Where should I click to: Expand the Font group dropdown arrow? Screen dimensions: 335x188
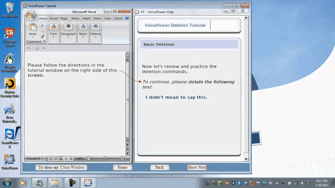click(54, 37)
